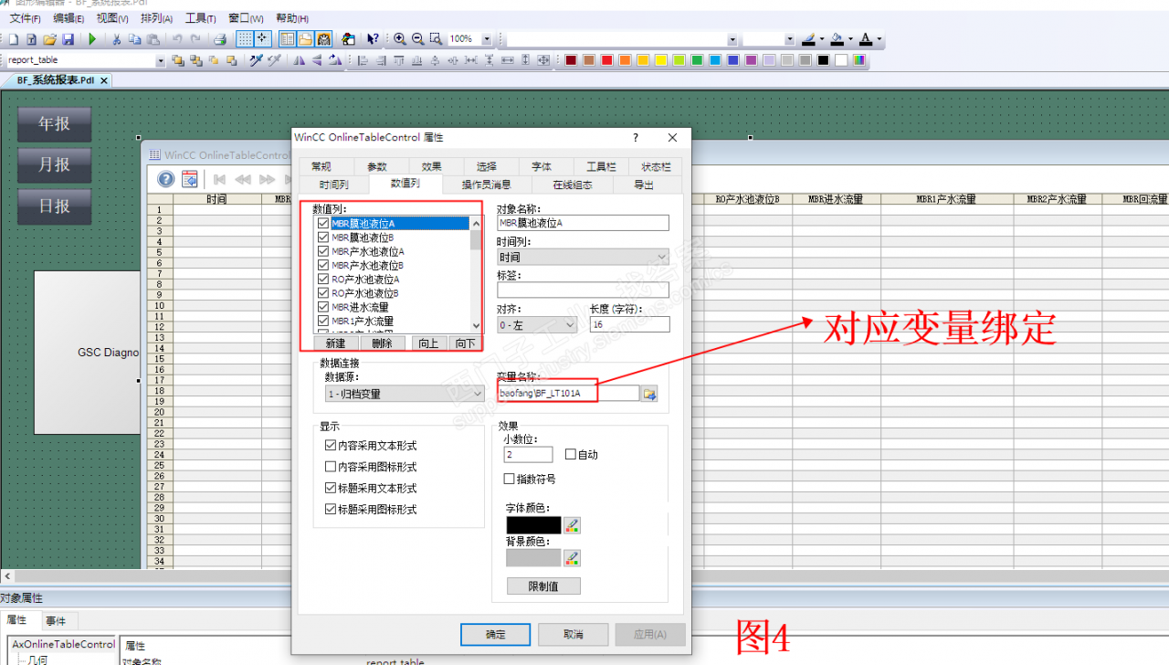Mirror object horizontally in the toolbar
The height and width of the screenshot is (665, 1169).
click(x=299, y=60)
